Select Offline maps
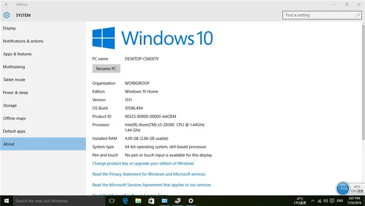Image resolution: width=365 pixels, height=206 pixels. tap(43, 118)
